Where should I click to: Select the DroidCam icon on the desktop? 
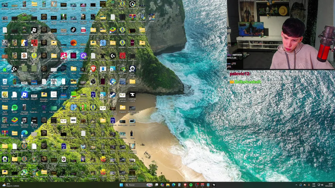click(132, 5)
